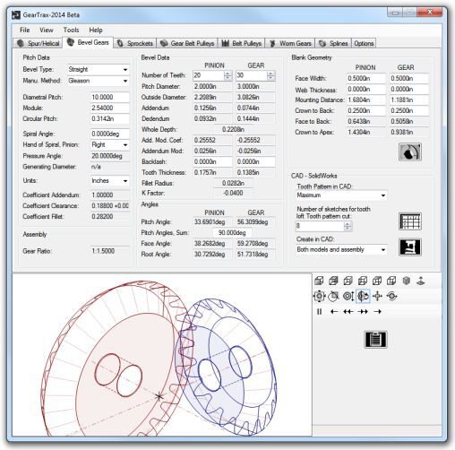Screen dimensions: 455x450
Task: Select the shaded solid cube view icon
Action: pos(406,281)
